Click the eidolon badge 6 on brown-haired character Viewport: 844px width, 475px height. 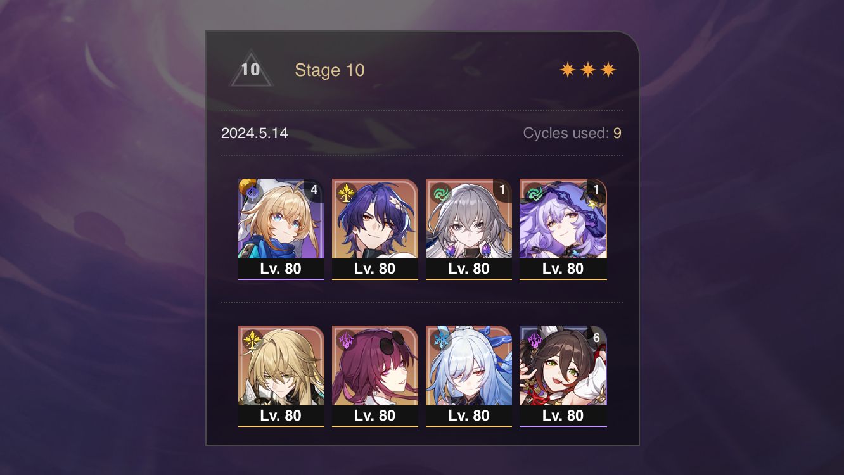point(596,338)
